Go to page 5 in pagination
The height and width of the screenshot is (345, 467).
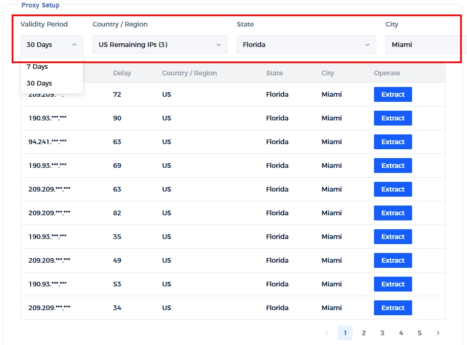click(420, 333)
